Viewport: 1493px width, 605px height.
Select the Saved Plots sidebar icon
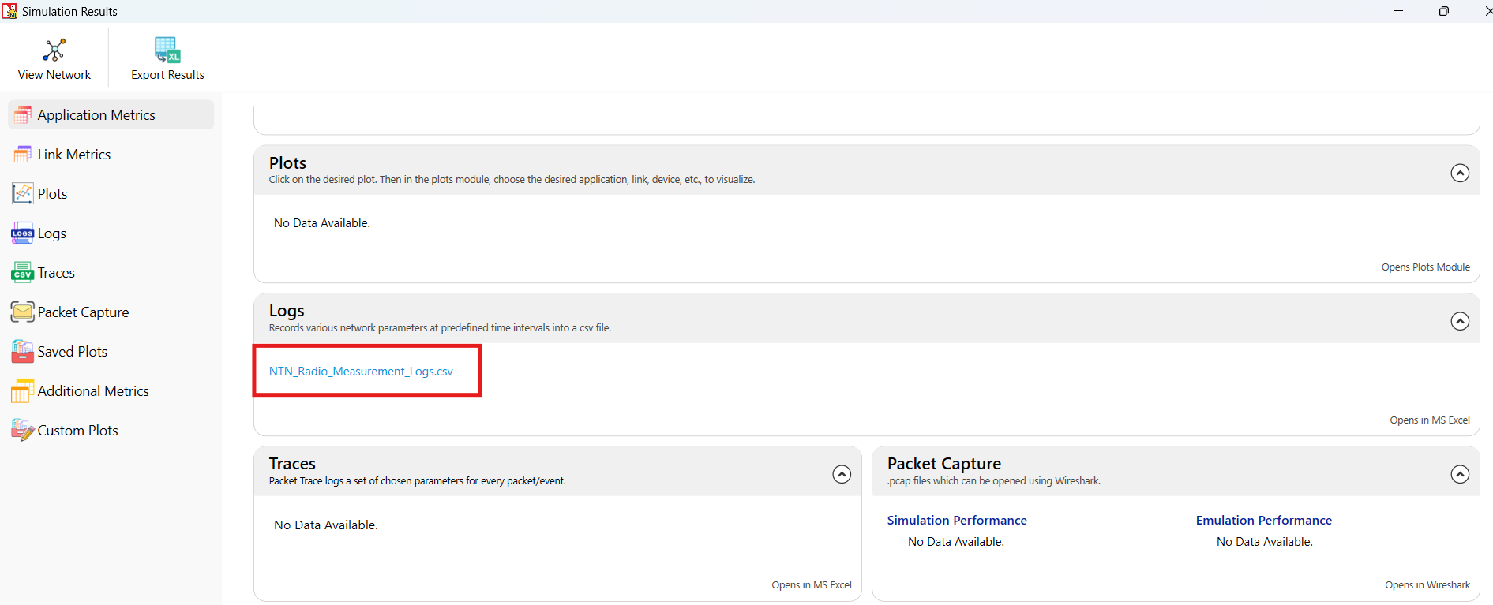pos(22,352)
